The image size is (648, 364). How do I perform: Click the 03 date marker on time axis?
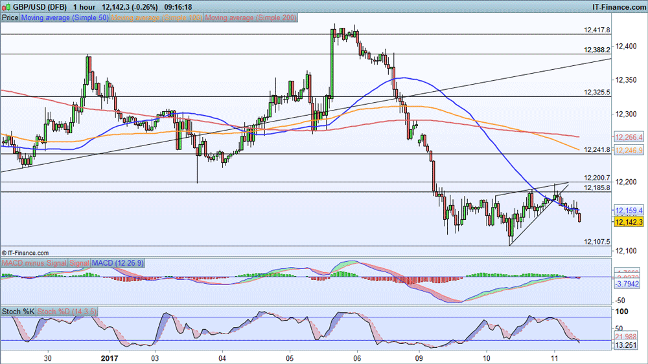pyautogui.click(x=155, y=358)
